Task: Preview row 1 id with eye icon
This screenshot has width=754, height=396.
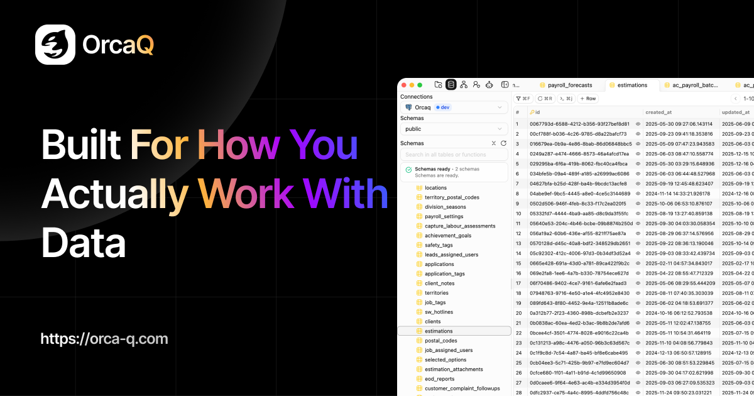Action: coord(638,124)
